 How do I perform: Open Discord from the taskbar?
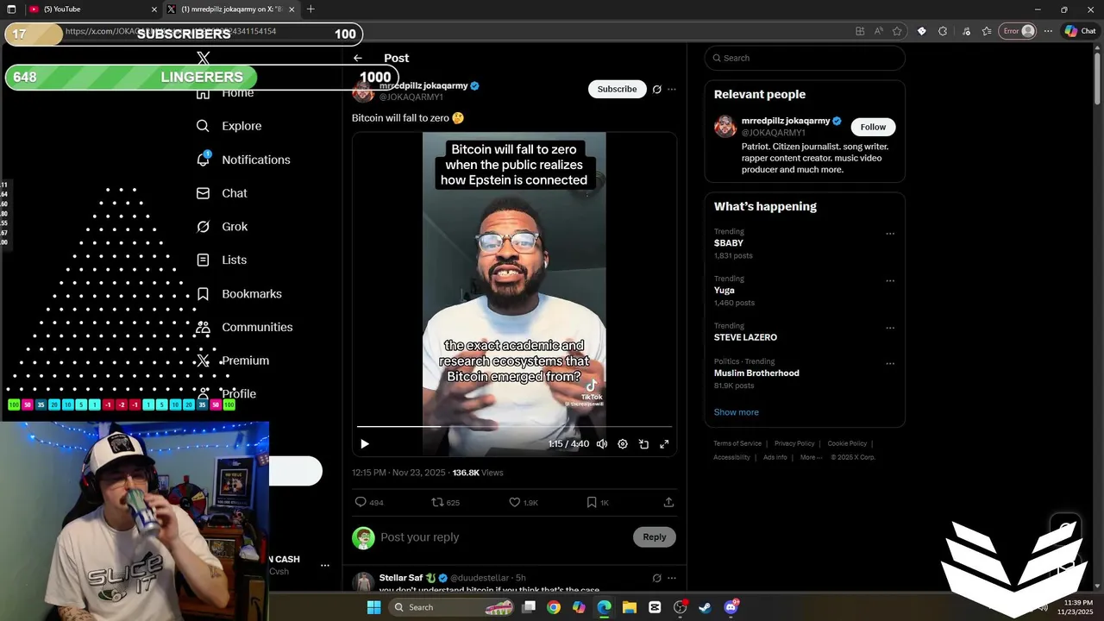tap(731, 607)
